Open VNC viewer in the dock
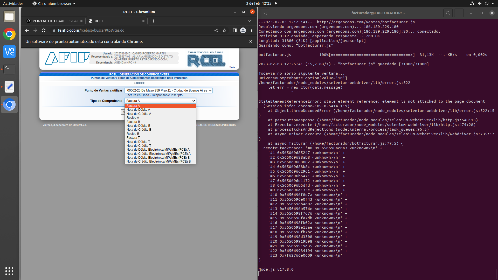This screenshot has width=498, height=280. tap(9, 52)
